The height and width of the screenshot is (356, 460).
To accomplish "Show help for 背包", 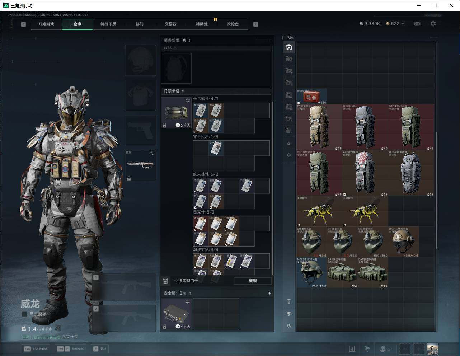I will [x=175, y=48].
